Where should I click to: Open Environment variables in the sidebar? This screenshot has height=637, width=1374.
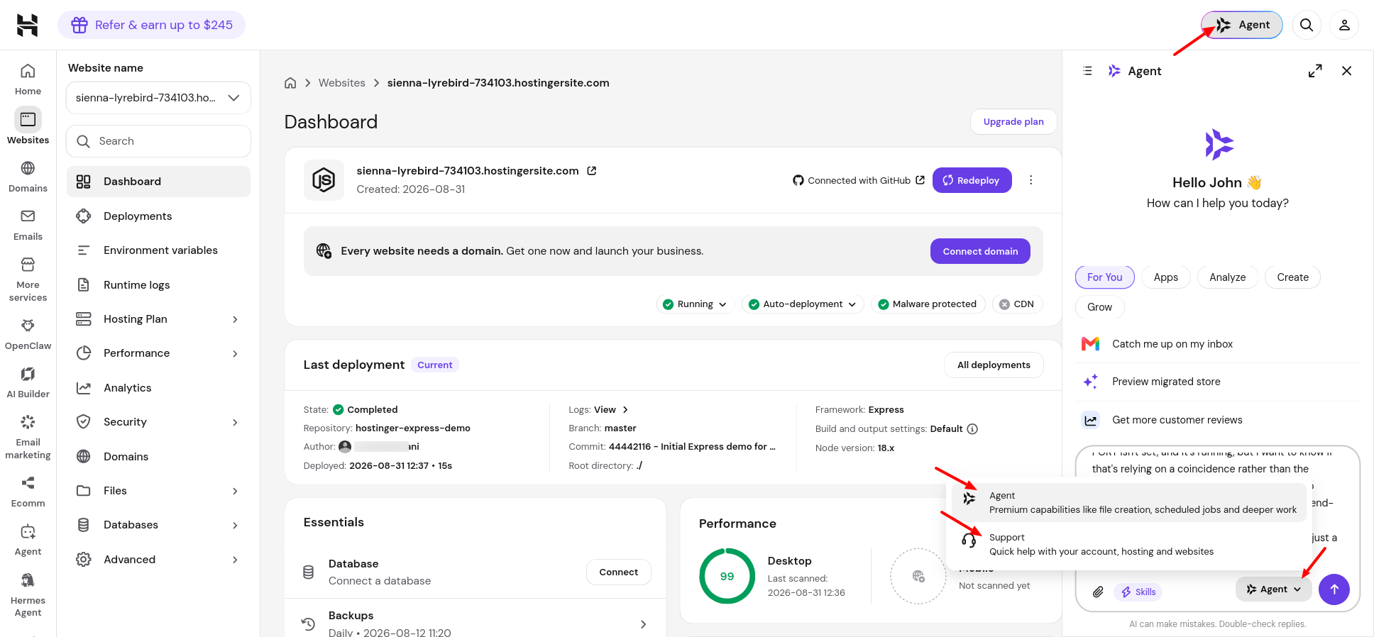[x=158, y=250]
